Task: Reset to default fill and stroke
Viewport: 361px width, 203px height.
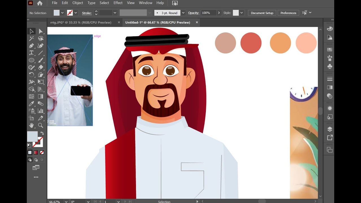Action: (x=29, y=145)
